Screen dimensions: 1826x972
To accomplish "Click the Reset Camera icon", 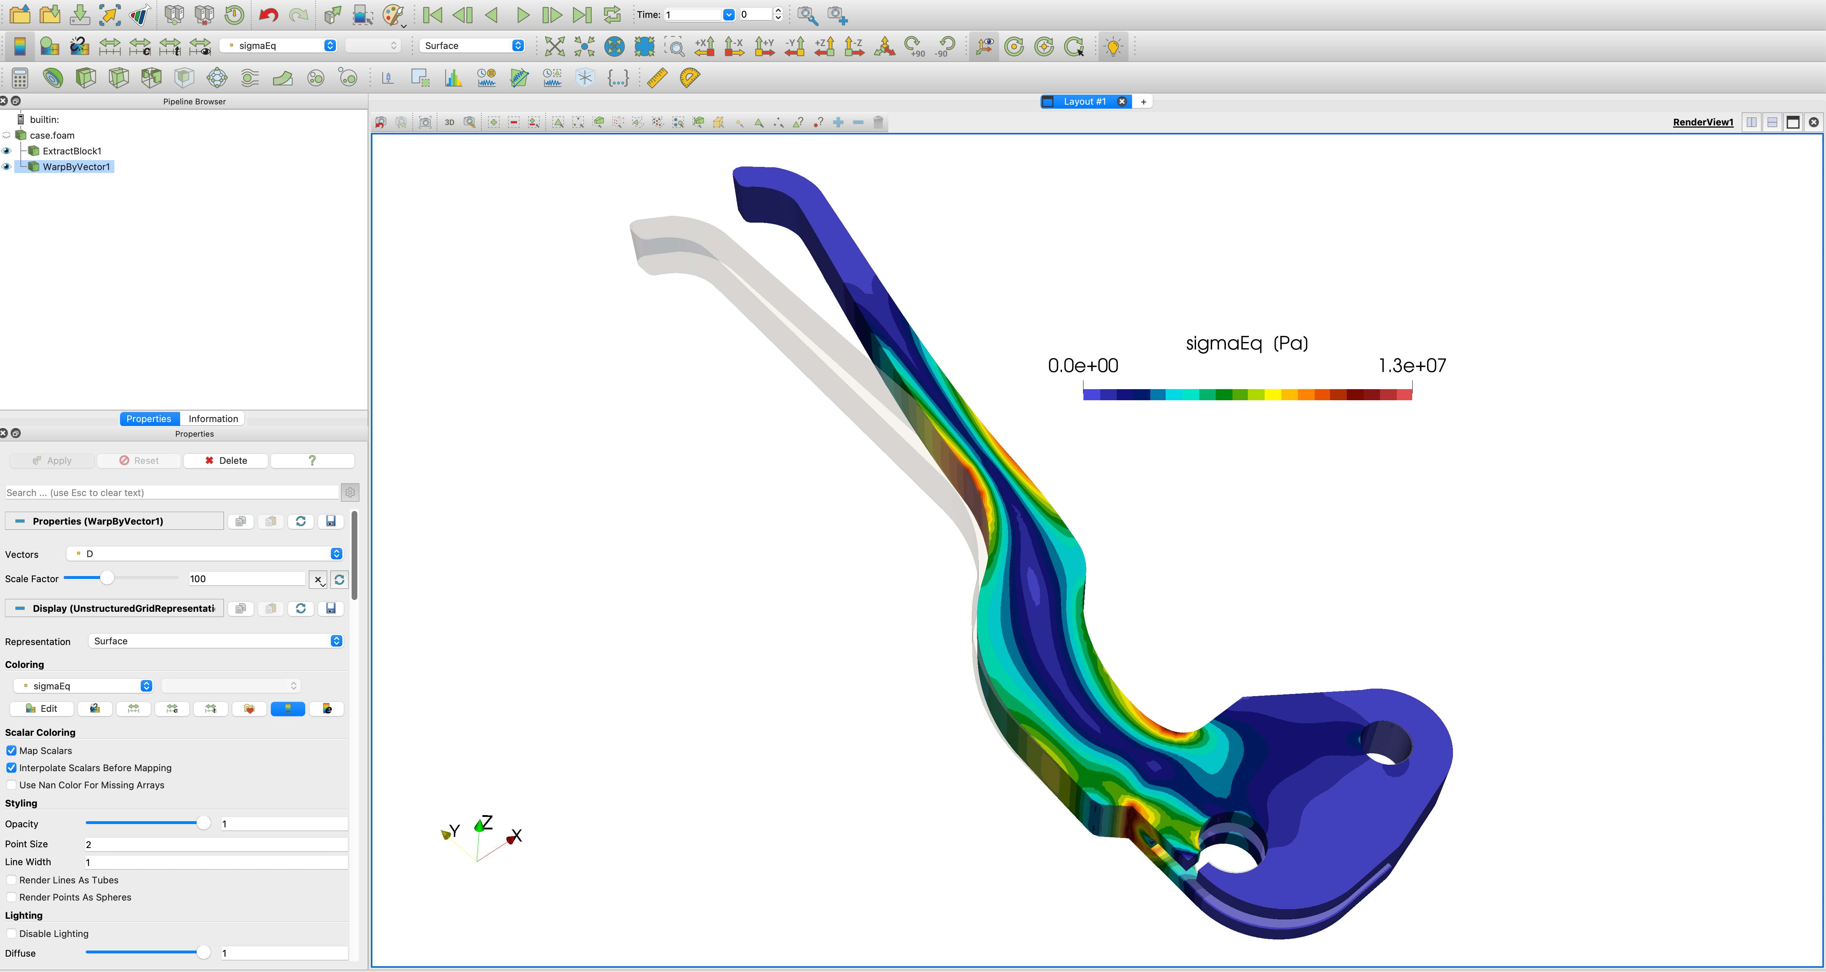I will tap(554, 46).
